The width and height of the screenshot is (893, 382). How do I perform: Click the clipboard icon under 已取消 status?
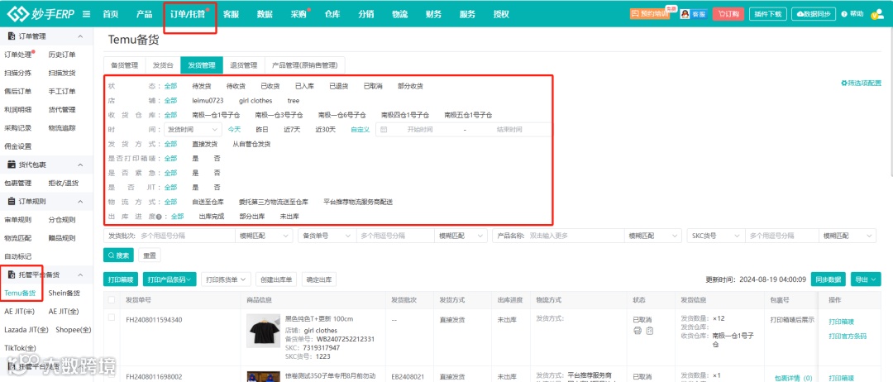point(650,331)
